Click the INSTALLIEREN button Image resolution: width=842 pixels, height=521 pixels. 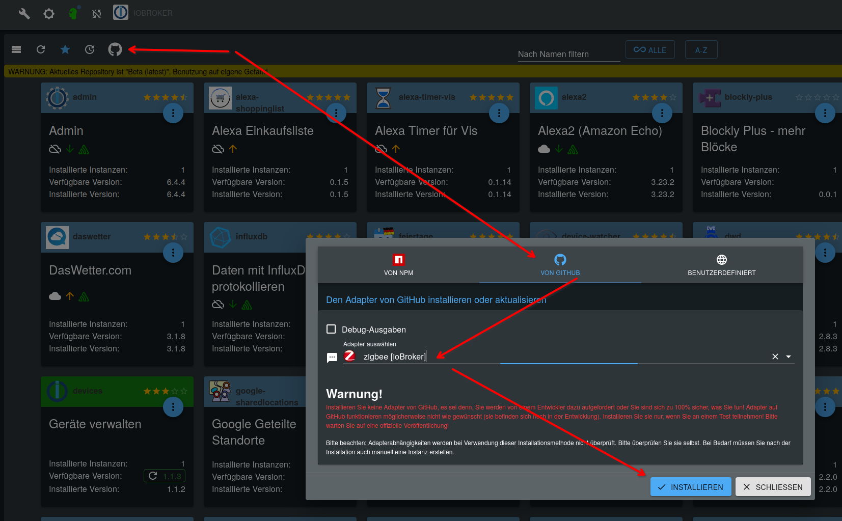(x=691, y=487)
